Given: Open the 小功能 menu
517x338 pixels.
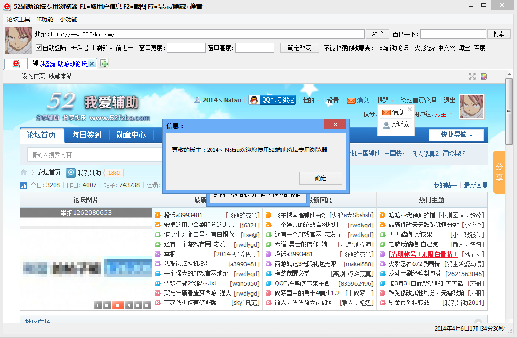Looking at the screenshot, I should (69, 19).
